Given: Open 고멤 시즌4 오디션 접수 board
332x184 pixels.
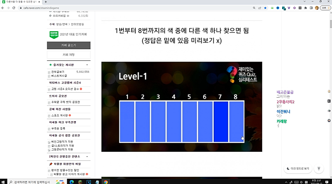Looking at the screenshot, I should click(65, 89).
